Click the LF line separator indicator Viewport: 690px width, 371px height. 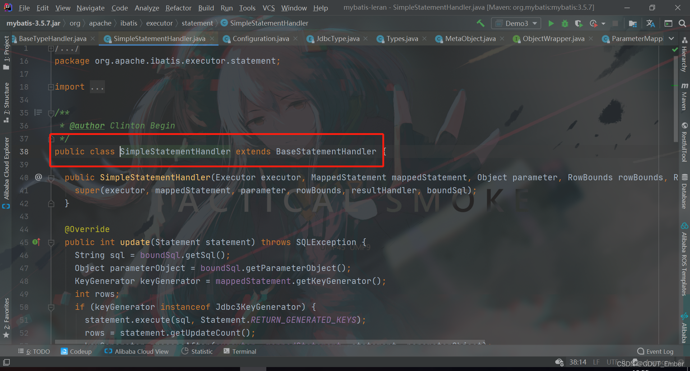coord(596,362)
